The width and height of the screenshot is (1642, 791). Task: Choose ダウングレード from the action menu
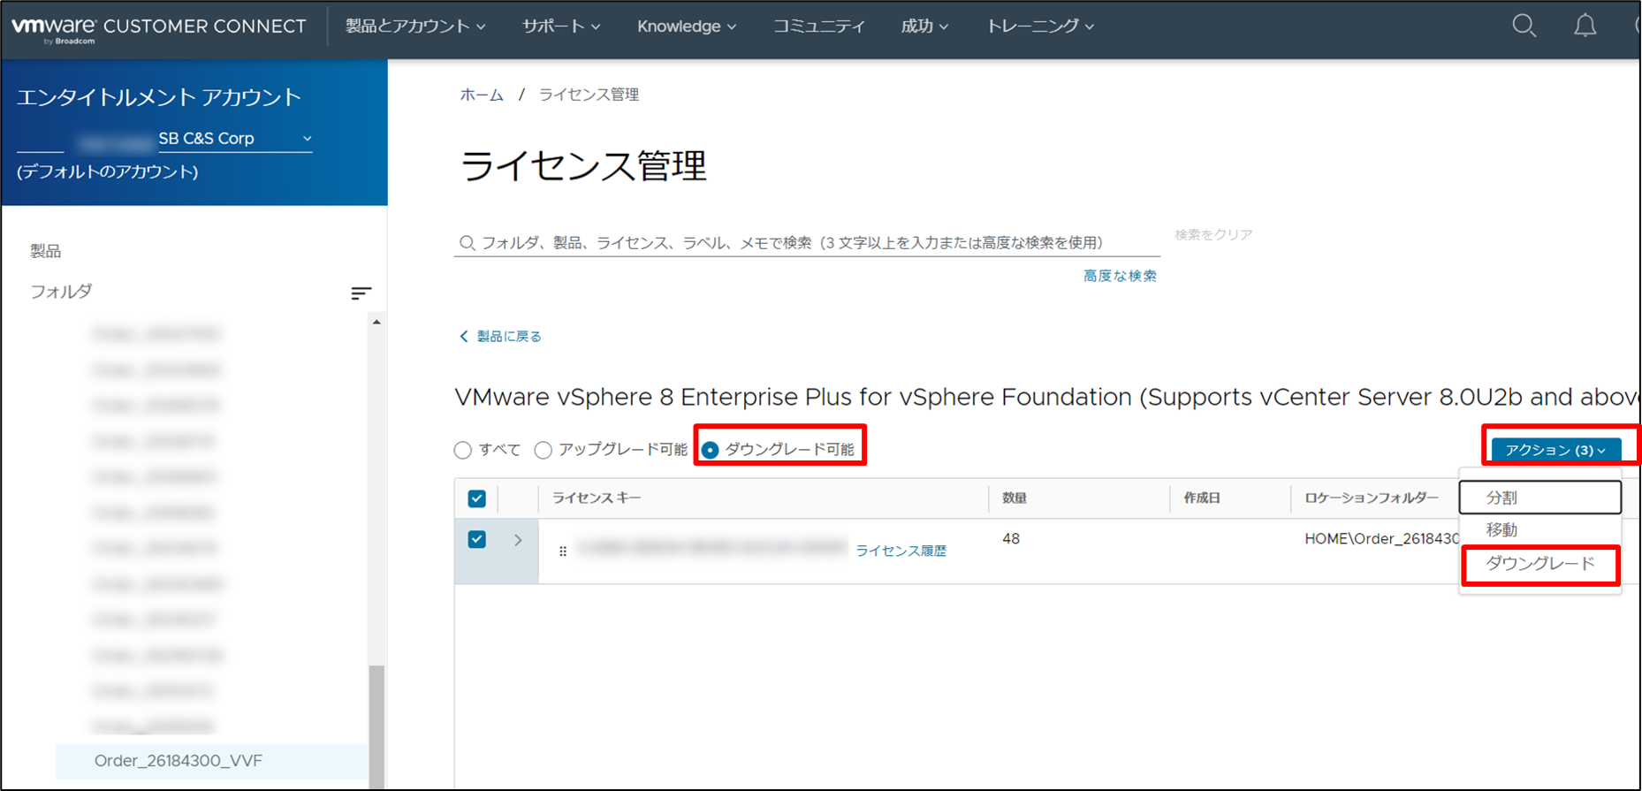tap(1540, 564)
